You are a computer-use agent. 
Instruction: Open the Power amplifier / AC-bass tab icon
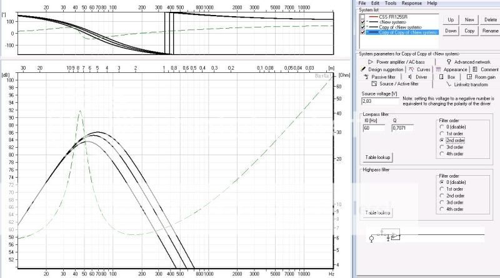(371, 62)
